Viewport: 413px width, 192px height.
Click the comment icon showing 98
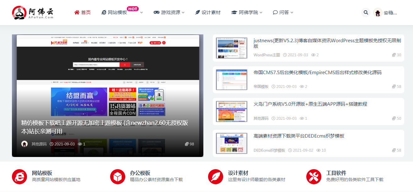pyautogui.click(x=186, y=144)
